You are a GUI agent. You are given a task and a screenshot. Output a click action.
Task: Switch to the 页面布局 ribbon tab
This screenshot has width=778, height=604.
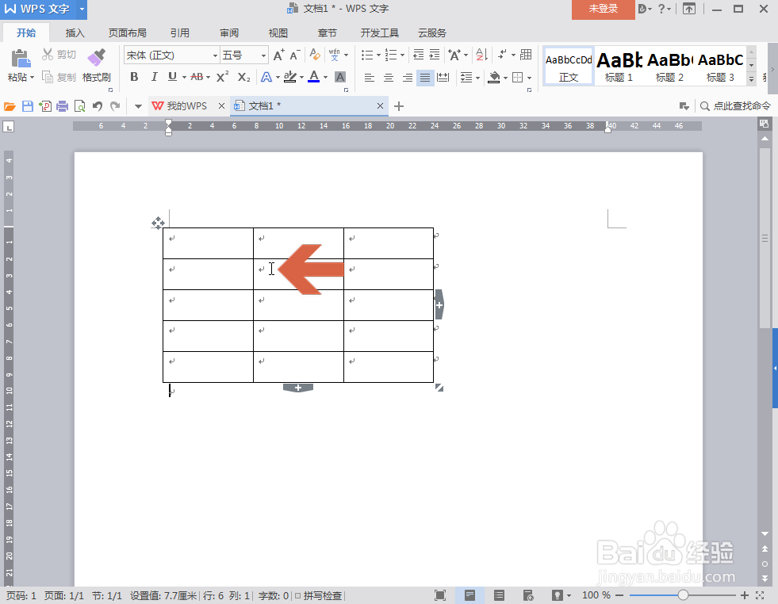[128, 33]
